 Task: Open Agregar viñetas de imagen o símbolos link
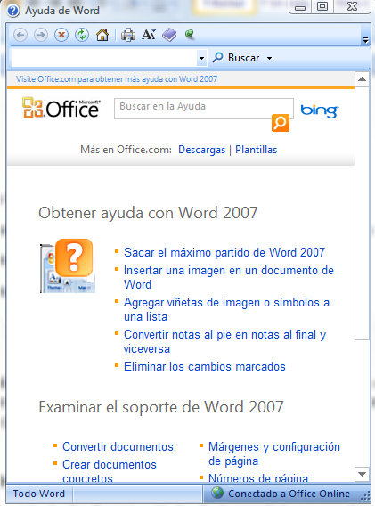(x=226, y=309)
